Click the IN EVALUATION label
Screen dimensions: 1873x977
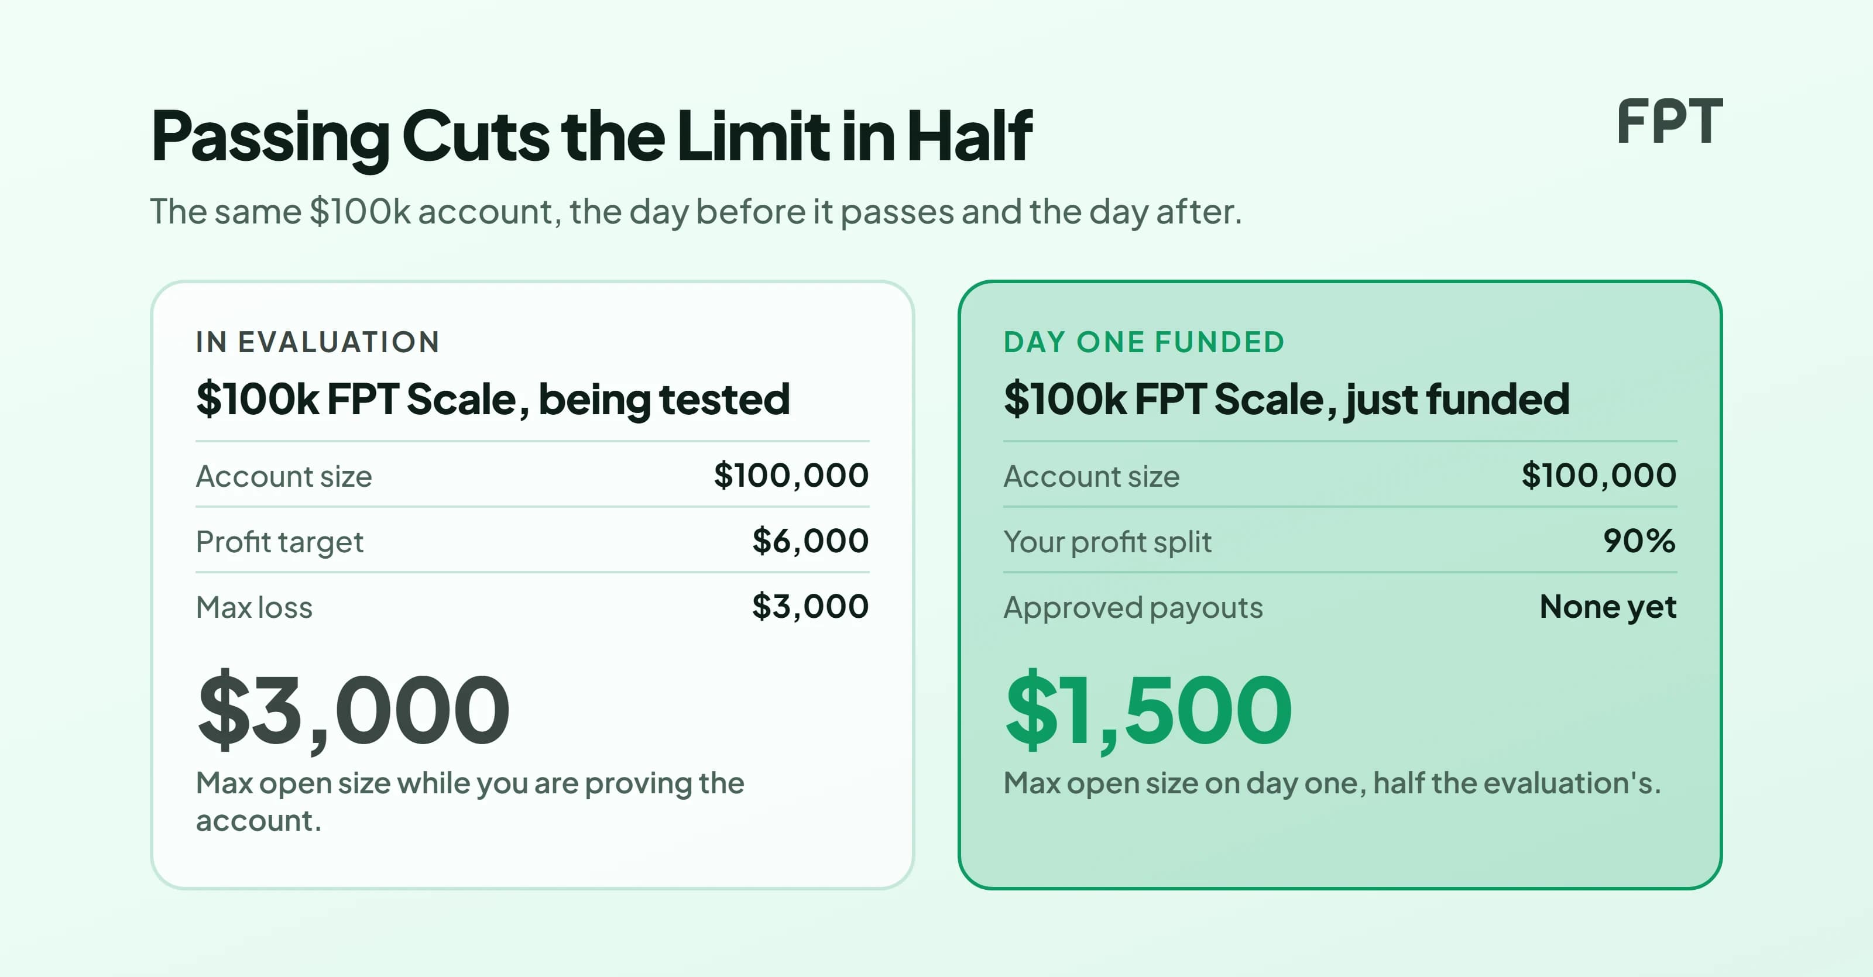318,342
